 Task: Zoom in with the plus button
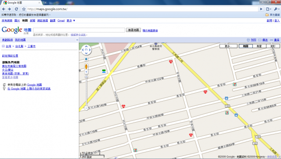pyautogui.click(x=86, y=72)
